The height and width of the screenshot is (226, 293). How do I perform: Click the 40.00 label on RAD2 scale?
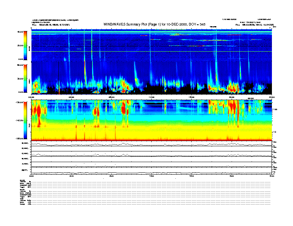click(x=20, y=32)
